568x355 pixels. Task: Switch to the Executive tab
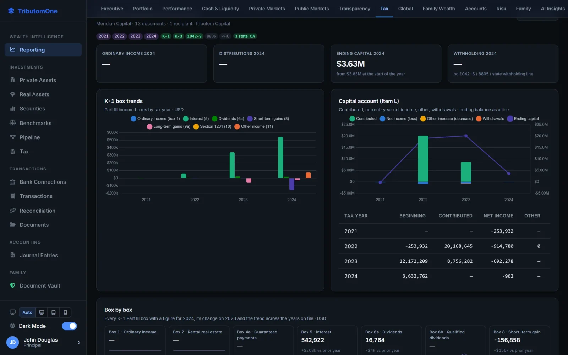tap(112, 9)
